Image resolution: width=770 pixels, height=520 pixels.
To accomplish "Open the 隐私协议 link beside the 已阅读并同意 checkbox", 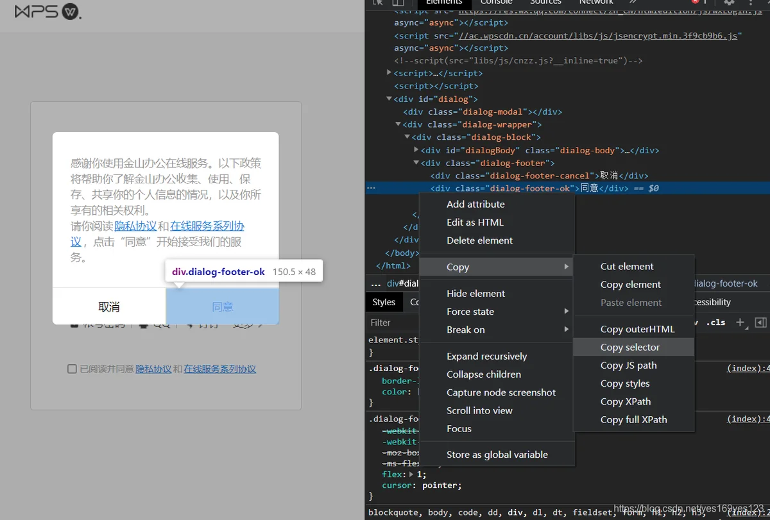I will (153, 369).
